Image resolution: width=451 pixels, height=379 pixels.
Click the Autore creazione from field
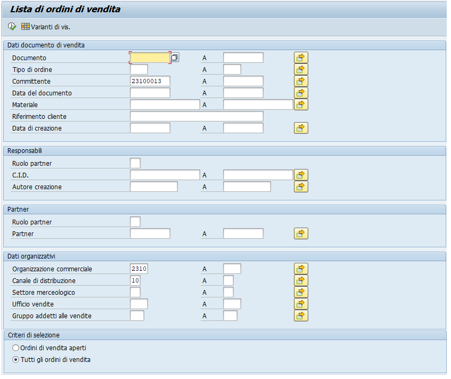pyautogui.click(x=153, y=187)
